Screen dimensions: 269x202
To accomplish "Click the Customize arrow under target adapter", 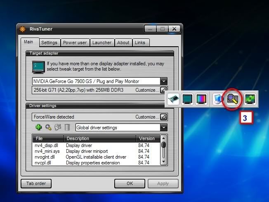I will coord(164,90).
